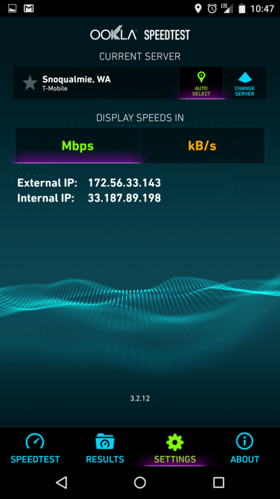Image resolution: width=280 pixels, height=499 pixels.
Task: Tap the version number 3.2.12
Action: point(140,398)
